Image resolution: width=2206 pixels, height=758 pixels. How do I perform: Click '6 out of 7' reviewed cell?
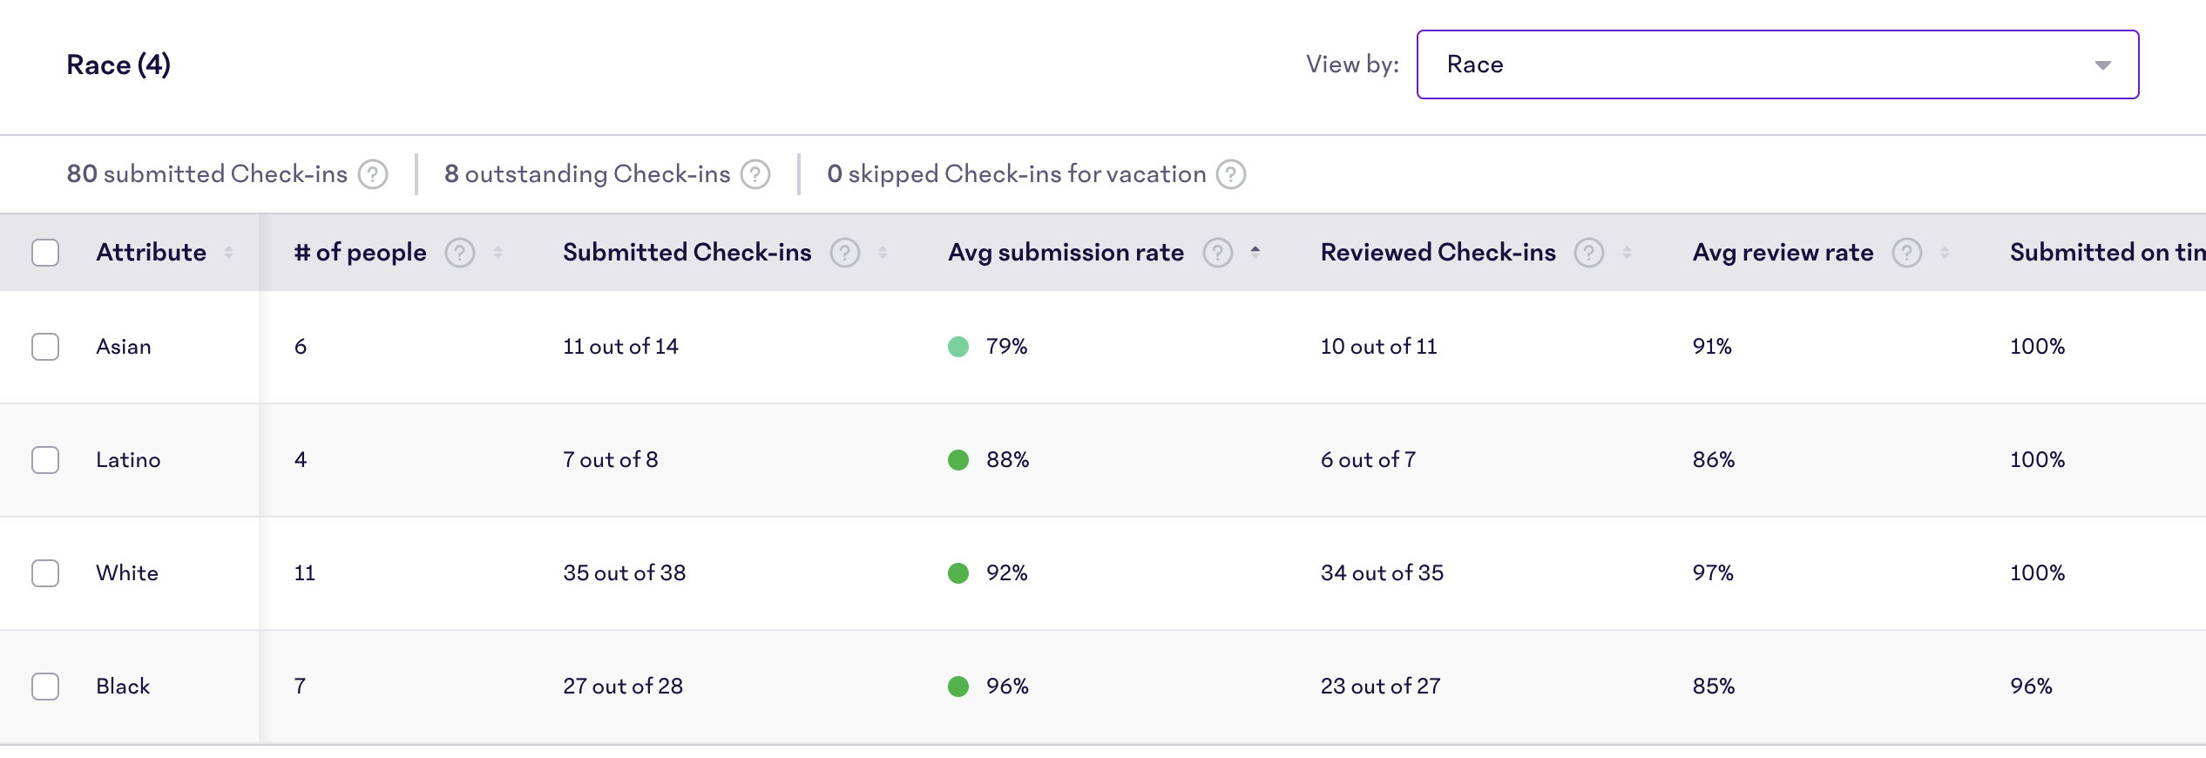pyautogui.click(x=1369, y=460)
